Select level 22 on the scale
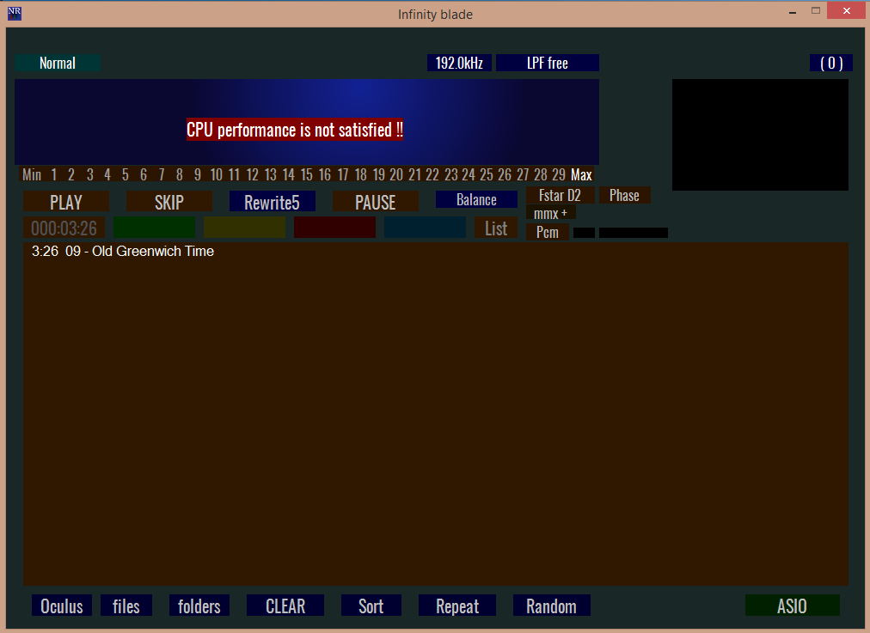This screenshot has width=870, height=633. point(432,174)
